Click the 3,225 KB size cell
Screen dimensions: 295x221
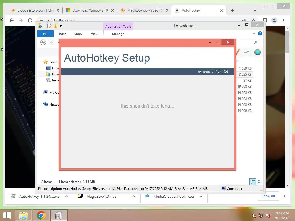[x=245, y=75]
